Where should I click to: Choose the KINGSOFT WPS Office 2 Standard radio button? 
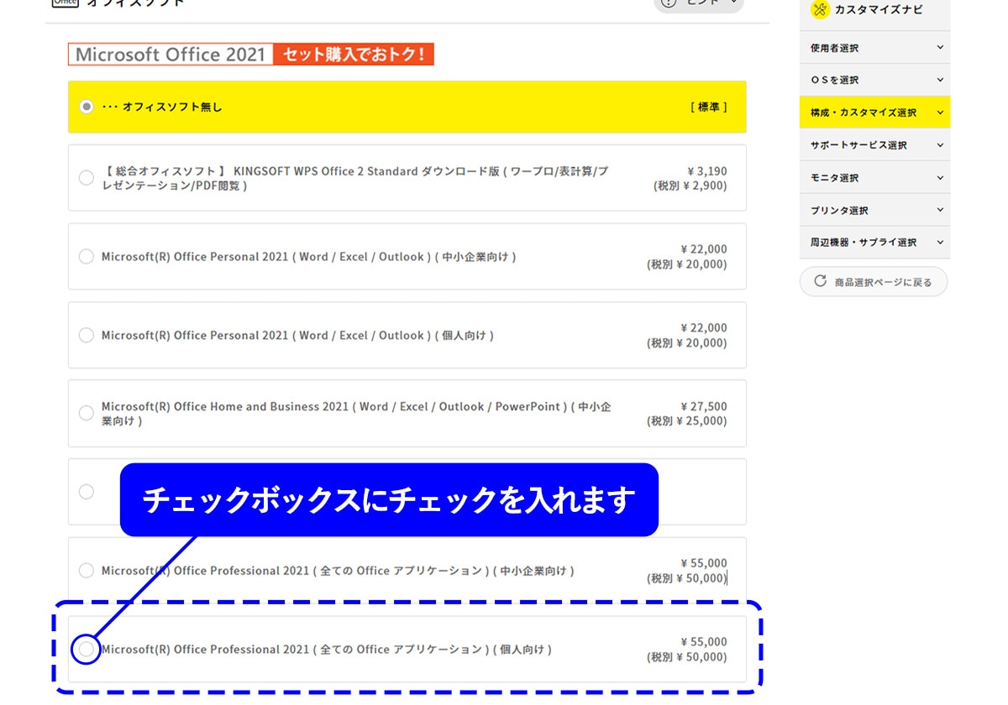[86, 178]
